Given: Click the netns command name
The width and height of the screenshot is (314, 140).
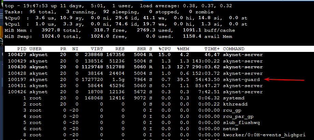Looking at the screenshot, I should (x=230, y=129).
